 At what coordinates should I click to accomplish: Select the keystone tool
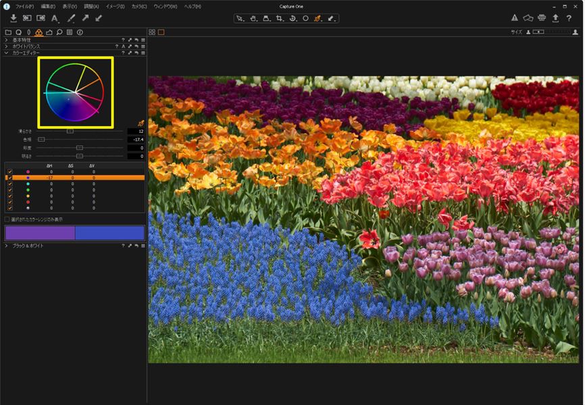coord(267,18)
